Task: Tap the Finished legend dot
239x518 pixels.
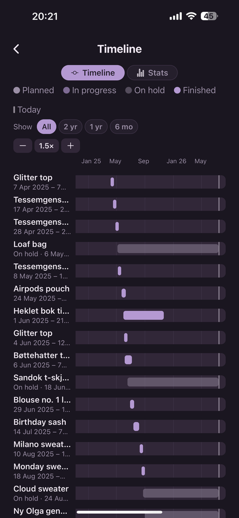Action: [x=177, y=91]
